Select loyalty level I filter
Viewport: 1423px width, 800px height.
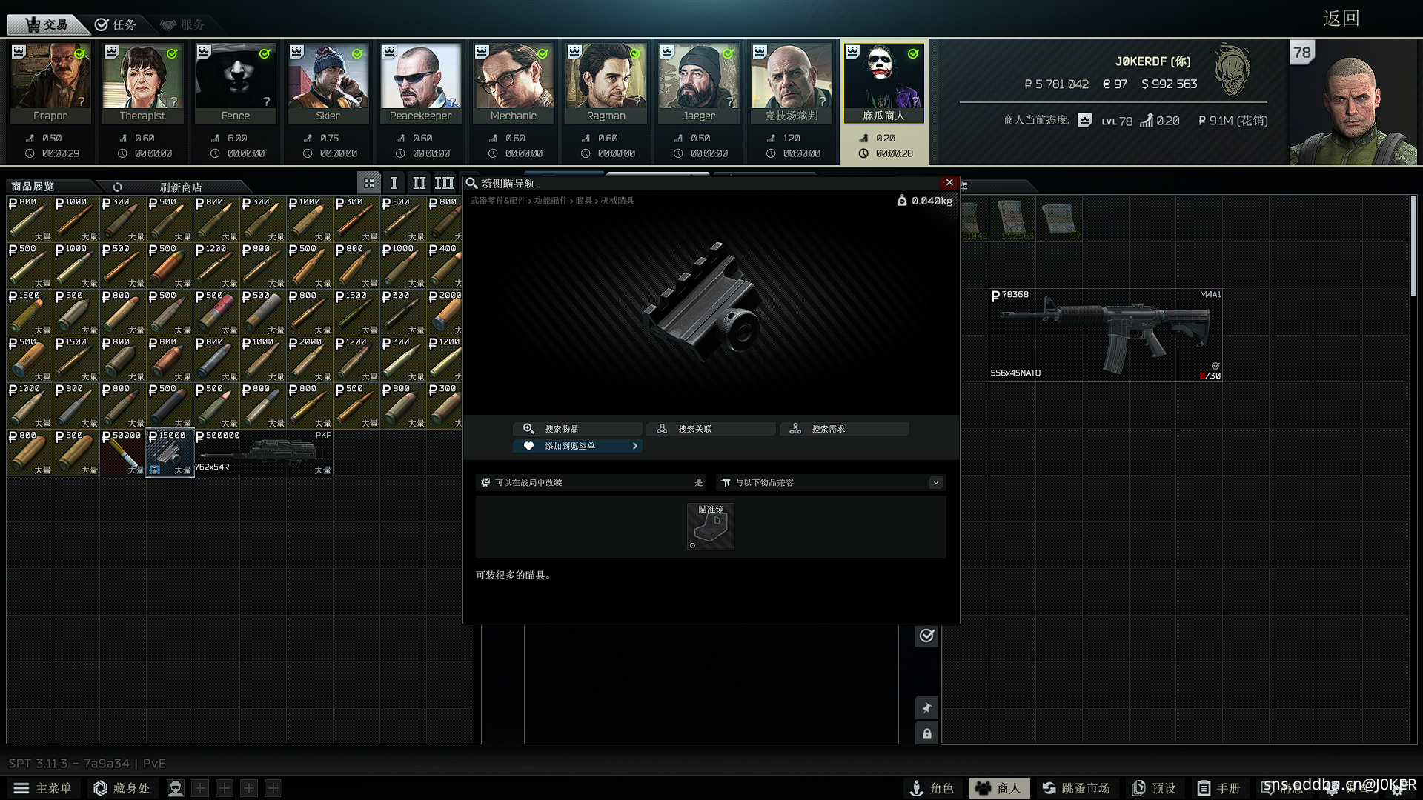tap(394, 182)
